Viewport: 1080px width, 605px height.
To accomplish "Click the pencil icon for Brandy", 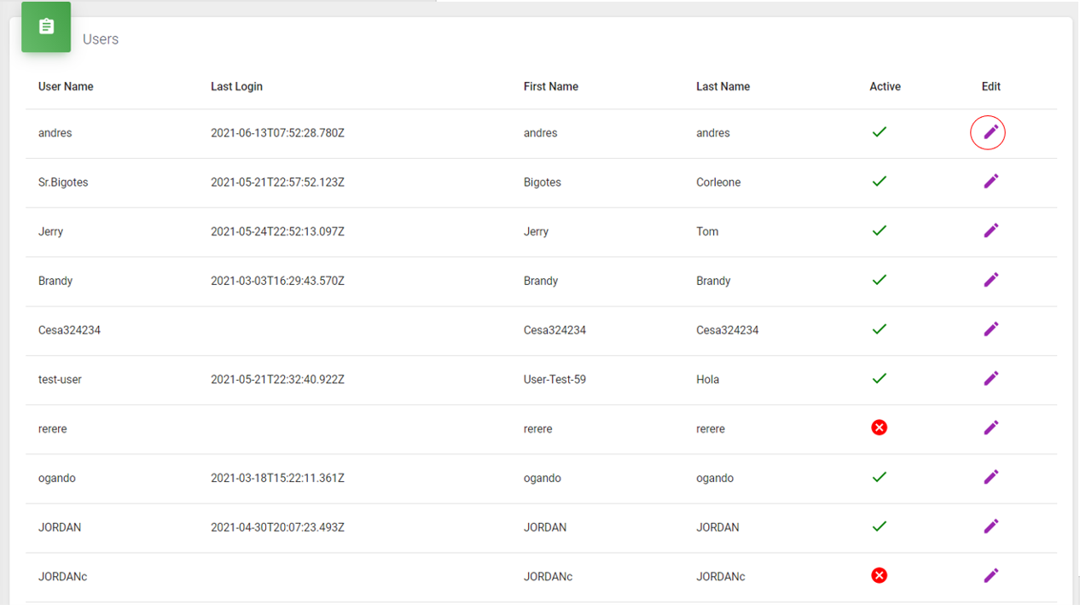I will (x=990, y=280).
